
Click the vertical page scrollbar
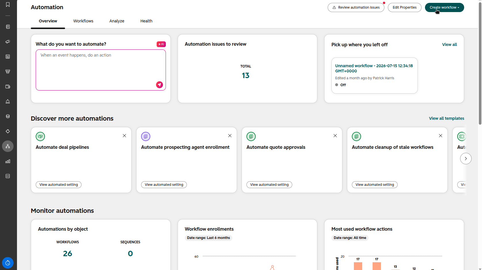480,63
